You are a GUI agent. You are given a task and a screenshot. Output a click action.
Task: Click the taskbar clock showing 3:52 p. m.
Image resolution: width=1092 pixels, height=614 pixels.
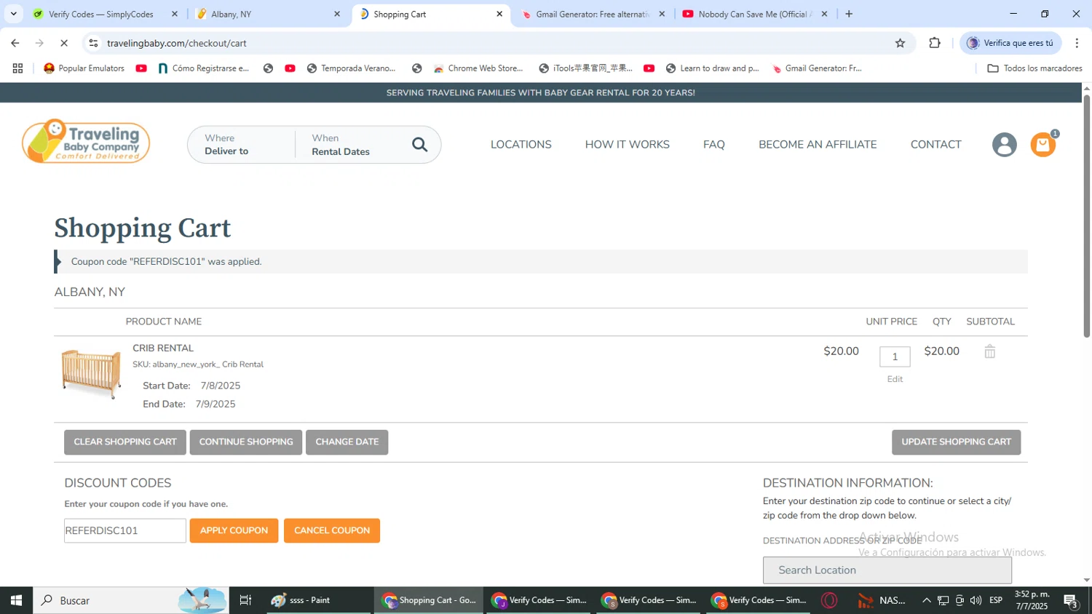click(x=1032, y=600)
